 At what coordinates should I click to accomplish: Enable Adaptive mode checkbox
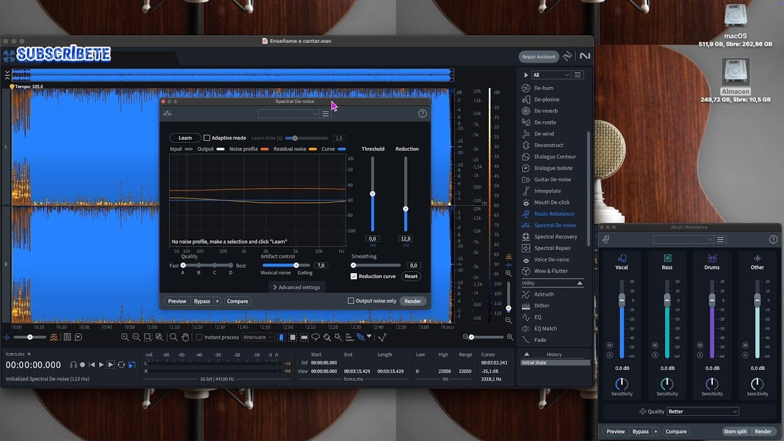click(207, 138)
